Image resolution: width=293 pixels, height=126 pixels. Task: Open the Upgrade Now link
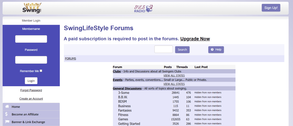[x=195, y=39]
